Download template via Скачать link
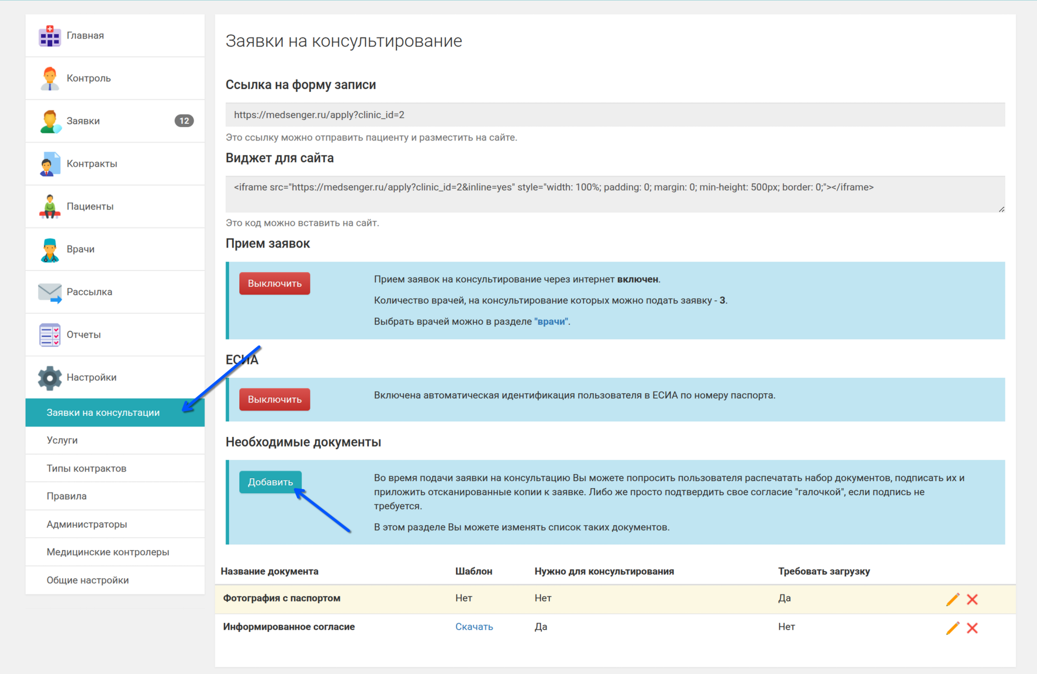 pos(474,627)
